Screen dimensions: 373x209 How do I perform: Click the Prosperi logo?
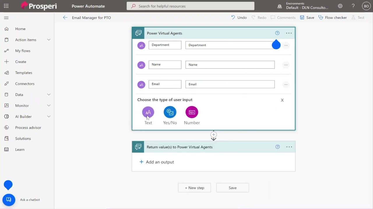(39, 6)
